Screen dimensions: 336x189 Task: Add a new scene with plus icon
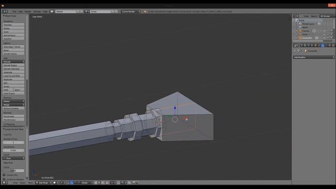pyautogui.click(x=113, y=12)
